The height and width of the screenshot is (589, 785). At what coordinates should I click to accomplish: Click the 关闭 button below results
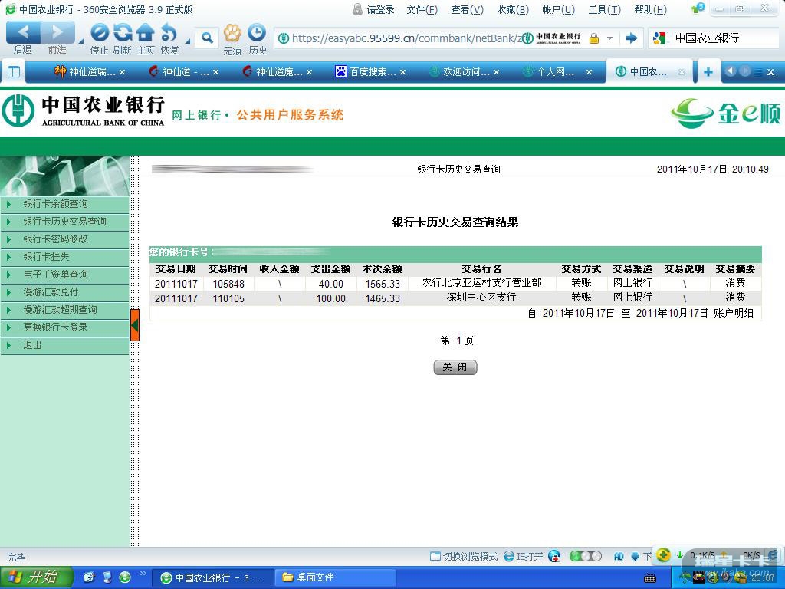click(455, 367)
